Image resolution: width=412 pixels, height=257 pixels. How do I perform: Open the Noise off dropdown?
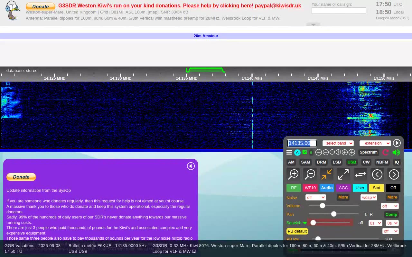pos(315,197)
